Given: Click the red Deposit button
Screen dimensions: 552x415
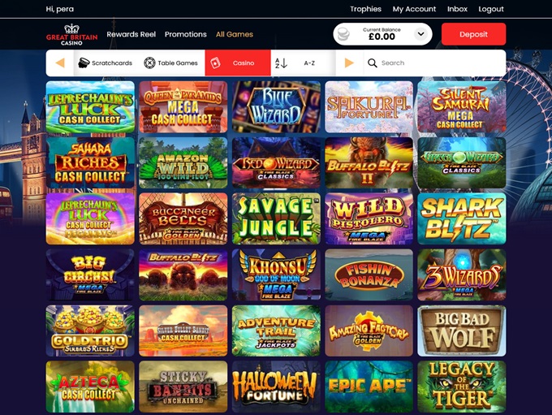Looking at the screenshot, I should click(x=473, y=34).
